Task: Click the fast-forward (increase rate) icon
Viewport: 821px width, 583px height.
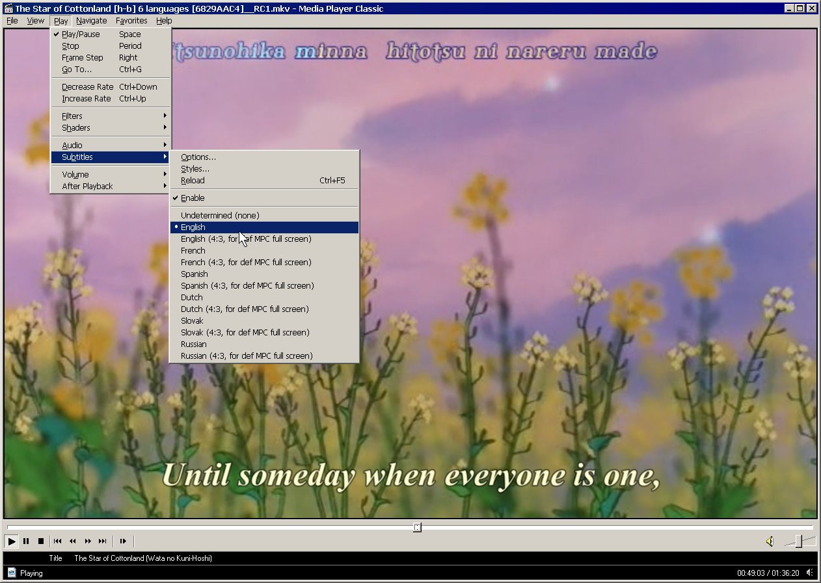Action: tap(87, 541)
